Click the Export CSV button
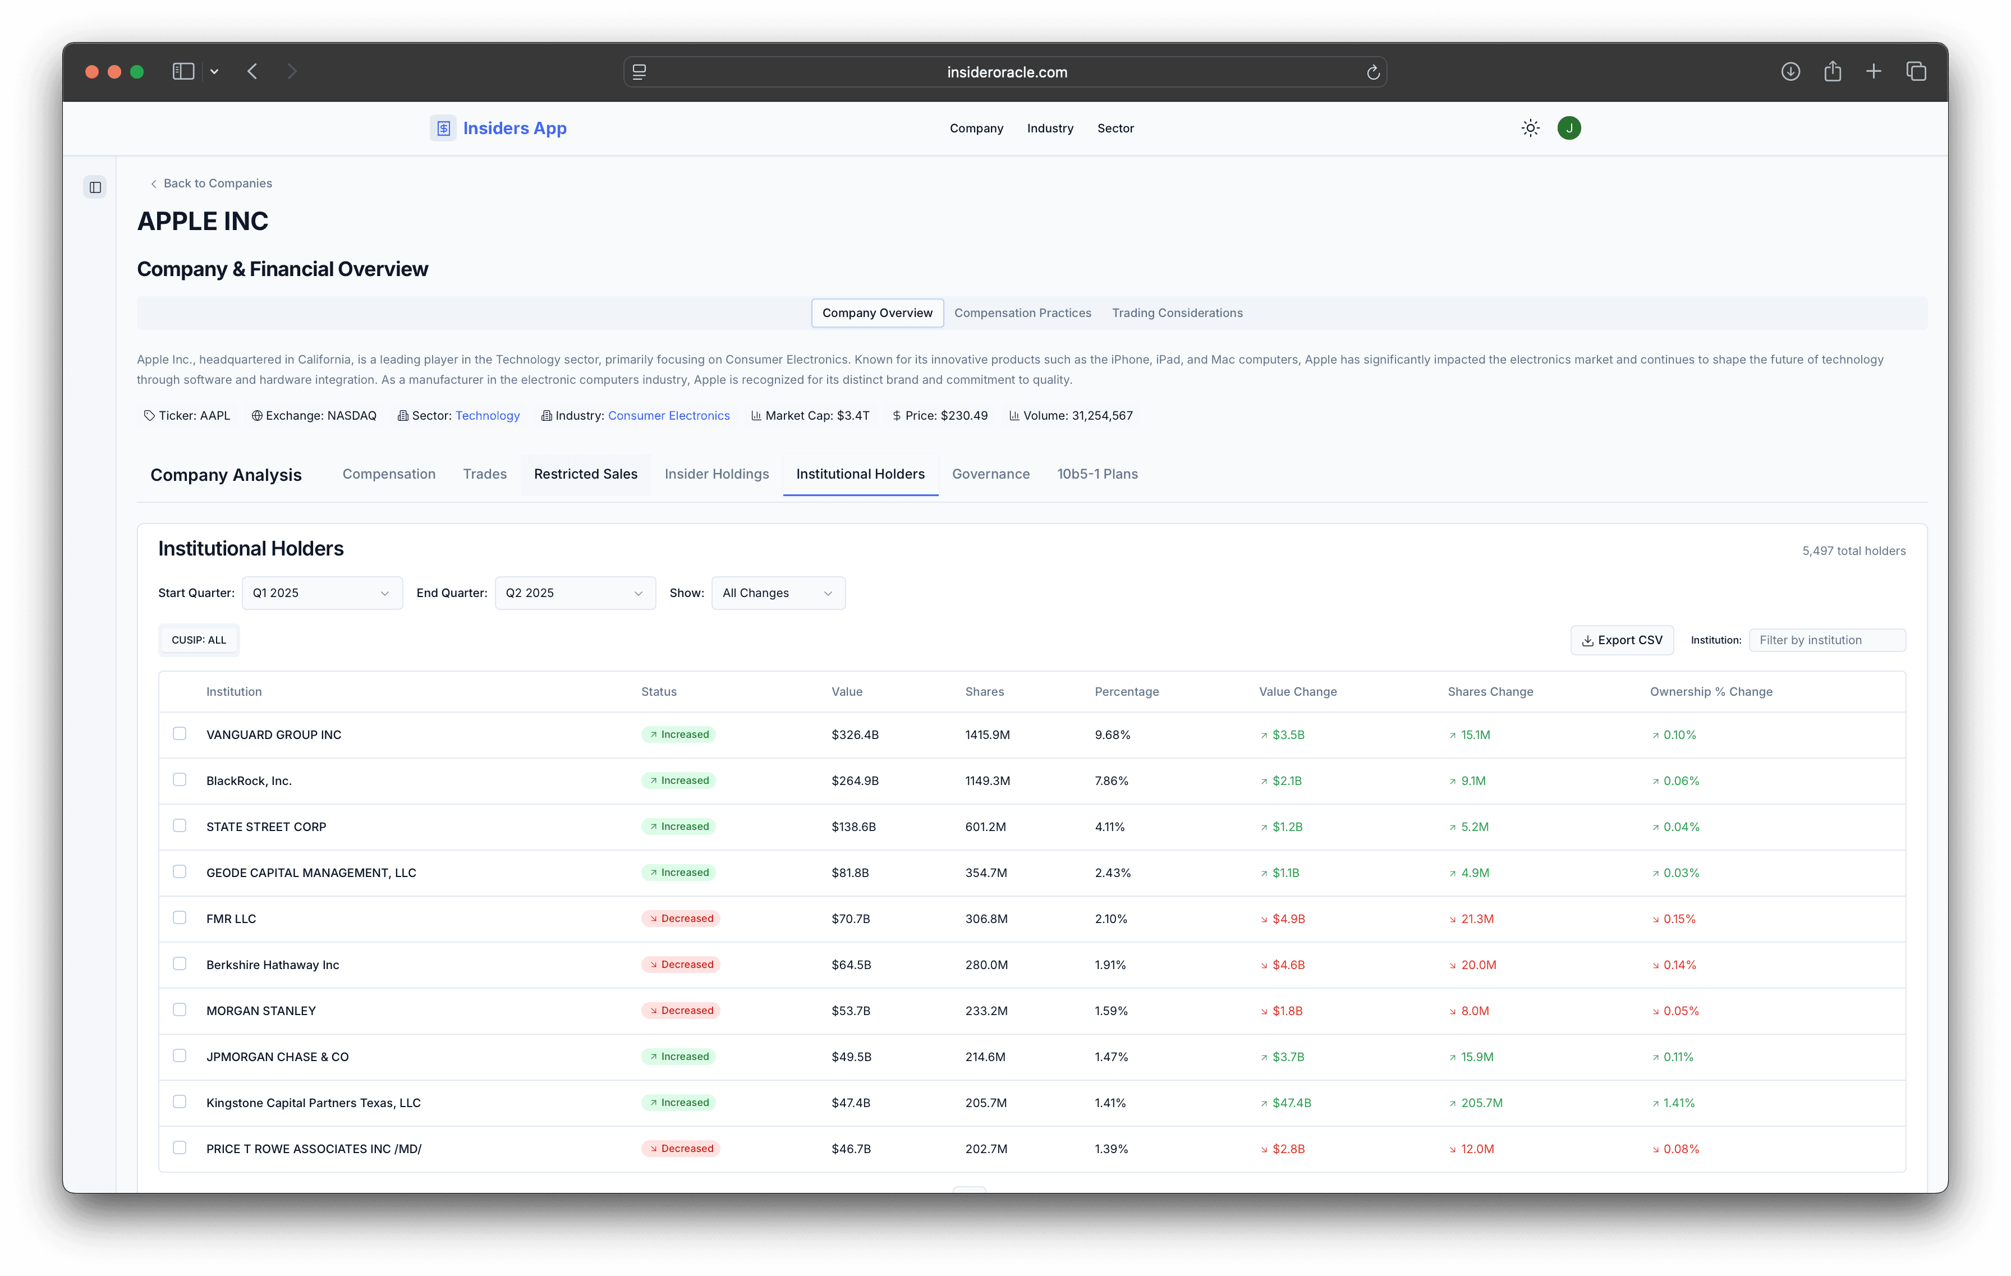 [x=1621, y=640]
